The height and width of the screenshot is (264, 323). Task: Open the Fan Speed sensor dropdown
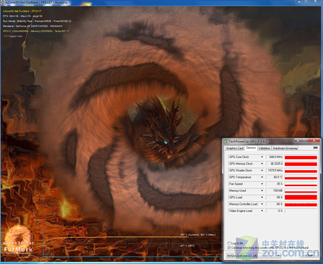[262, 184]
